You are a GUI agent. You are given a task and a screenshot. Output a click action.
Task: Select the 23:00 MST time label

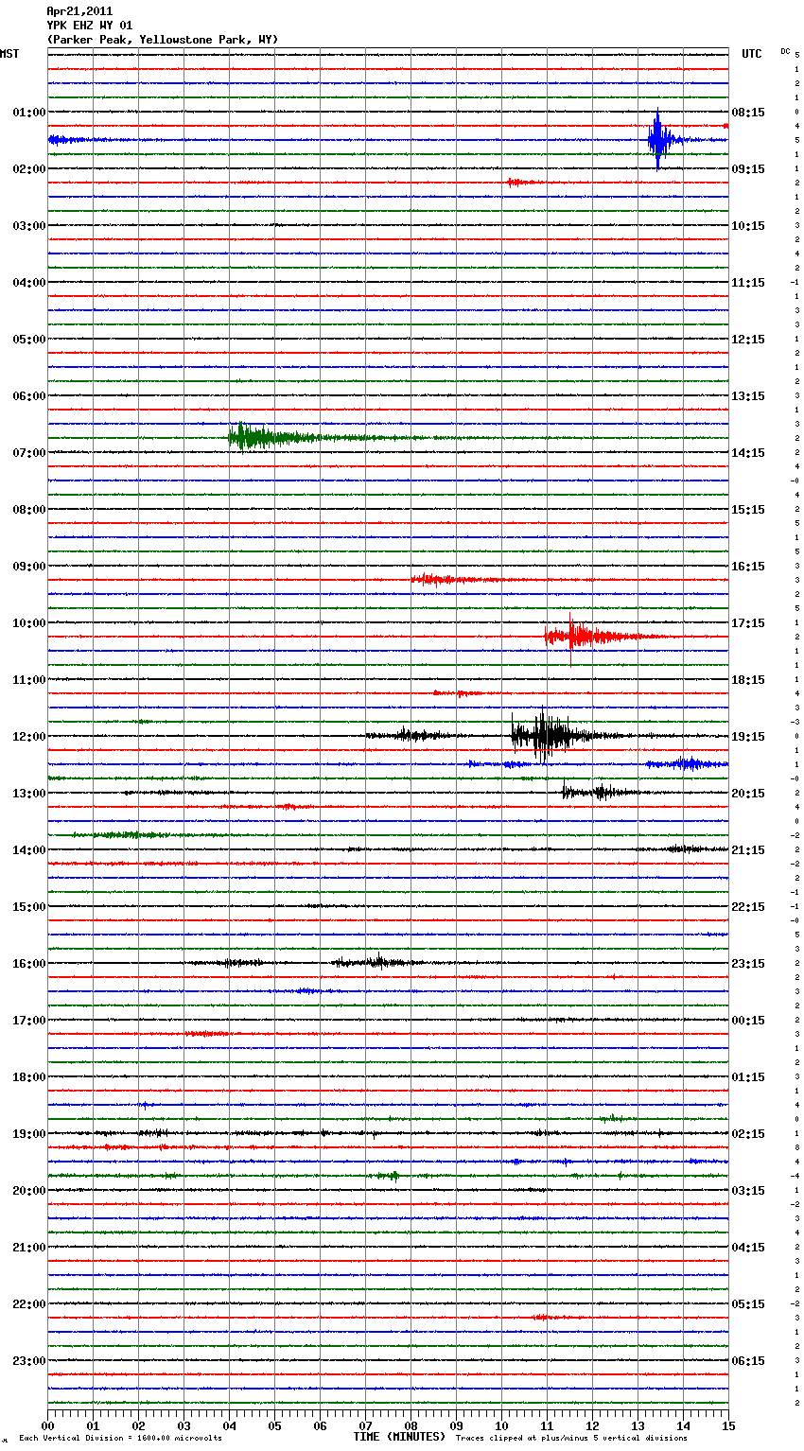pos(29,1361)
